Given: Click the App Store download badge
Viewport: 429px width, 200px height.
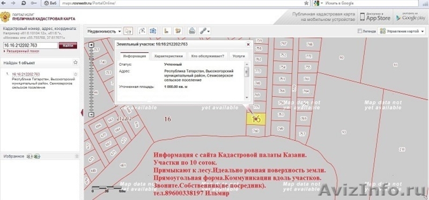Looking at the screenshot, I should 375,17.
